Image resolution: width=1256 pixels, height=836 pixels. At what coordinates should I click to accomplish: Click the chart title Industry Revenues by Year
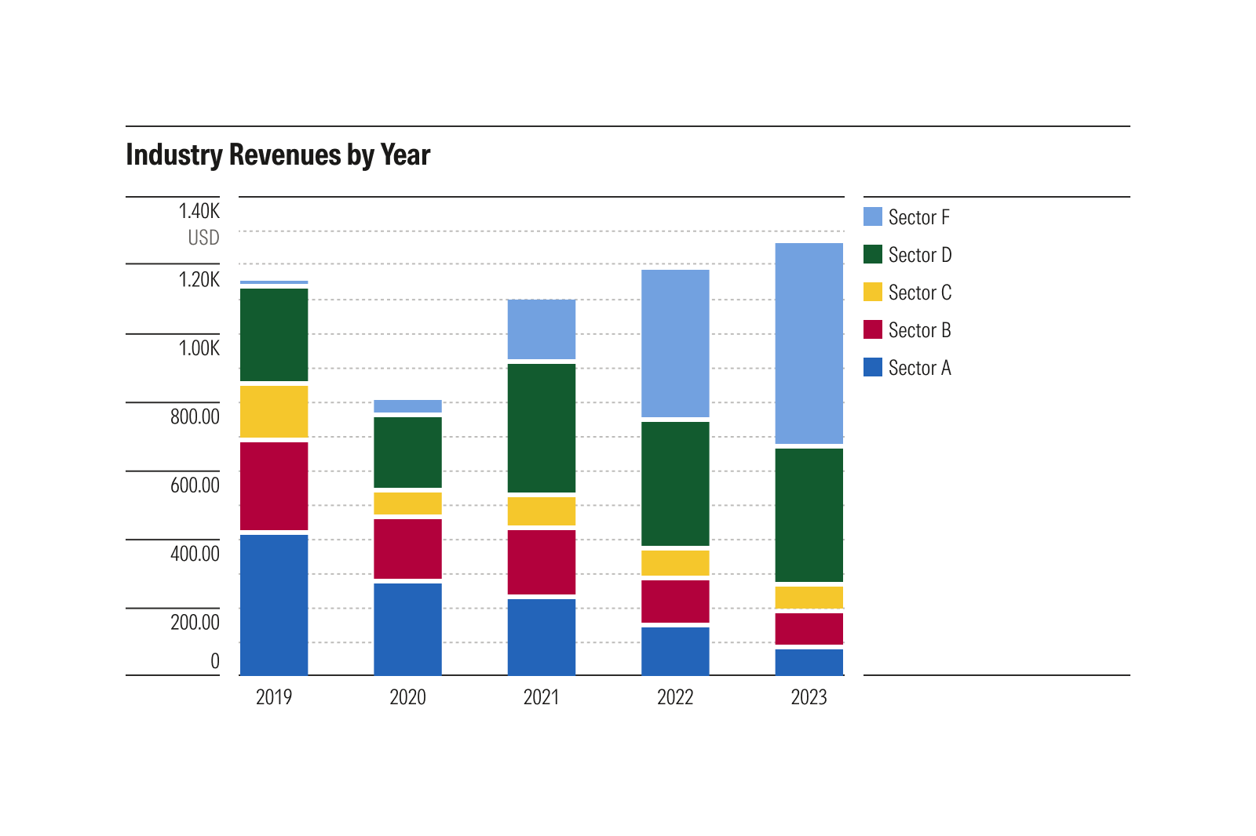pyautogui.click(x=279, y=154)
